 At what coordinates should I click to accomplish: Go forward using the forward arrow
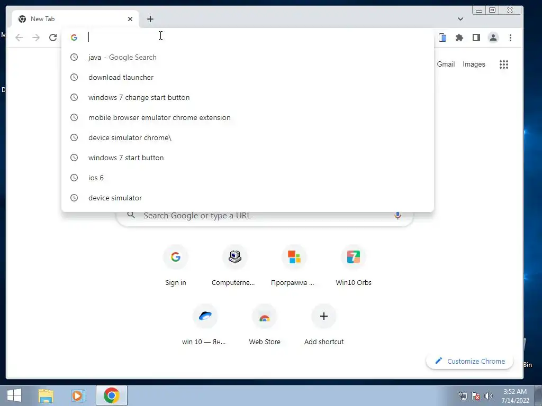[36, 38]
